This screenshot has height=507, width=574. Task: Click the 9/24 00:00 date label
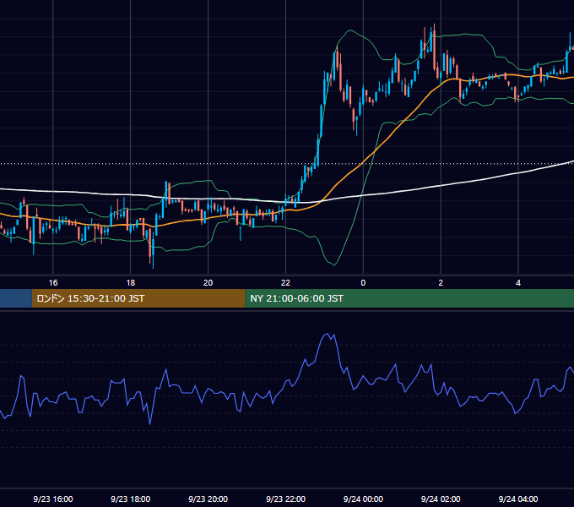coord(363,499)
